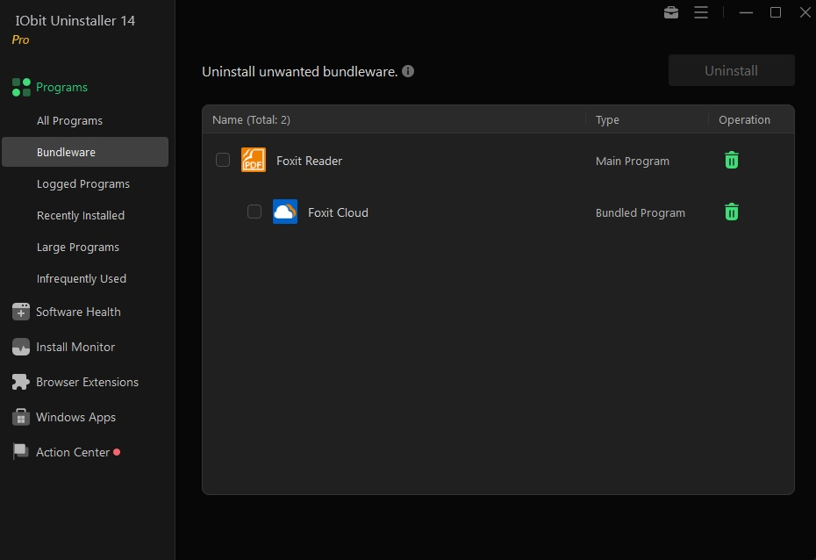Open Action Center section
Image resolution: width=816 pixels, height=560 pixels.
(73, 452)
